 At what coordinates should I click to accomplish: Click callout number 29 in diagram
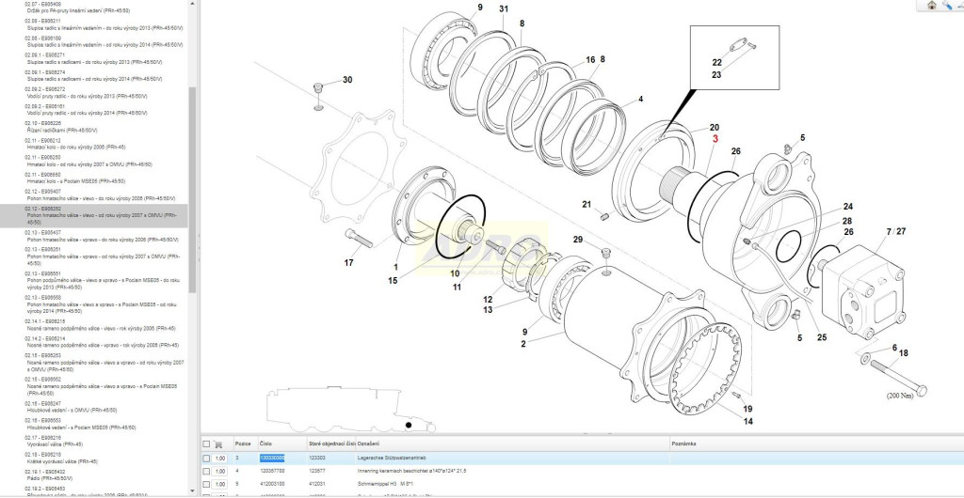(x=577, y=239)
